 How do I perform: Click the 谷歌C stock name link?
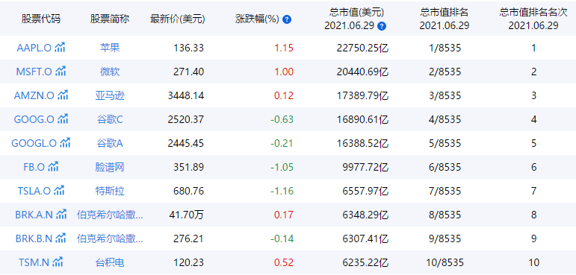coord(110,119)
